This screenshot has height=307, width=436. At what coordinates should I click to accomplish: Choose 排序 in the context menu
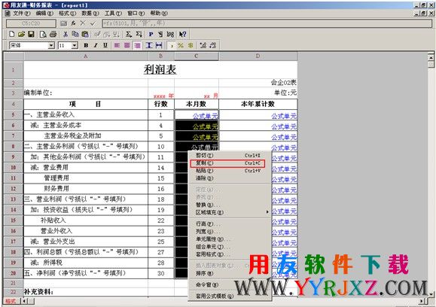point(230,273)
